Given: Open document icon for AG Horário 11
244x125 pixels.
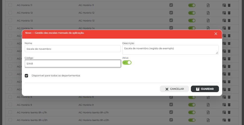Looking at the screenshot, I should pyautogui.click(x=208, y=5).
